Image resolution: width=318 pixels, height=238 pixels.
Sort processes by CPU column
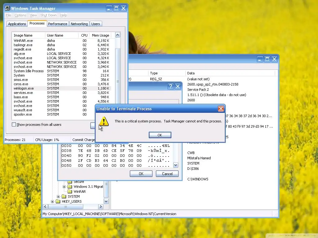[x=84, y=35]
